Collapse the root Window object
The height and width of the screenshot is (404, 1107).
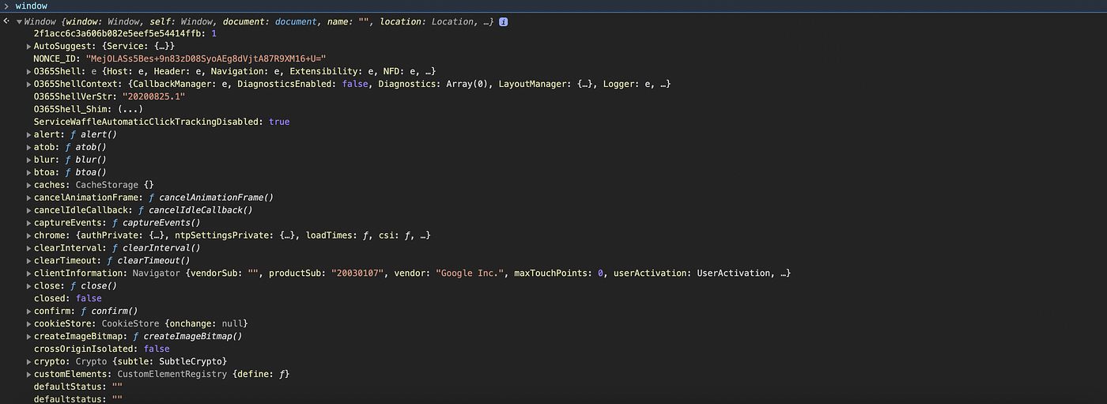click(x=19, y=21)
